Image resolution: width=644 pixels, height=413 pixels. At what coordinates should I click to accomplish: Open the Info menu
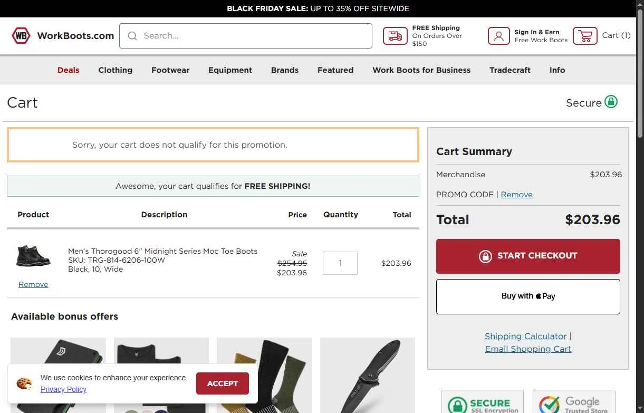[557, 70]
